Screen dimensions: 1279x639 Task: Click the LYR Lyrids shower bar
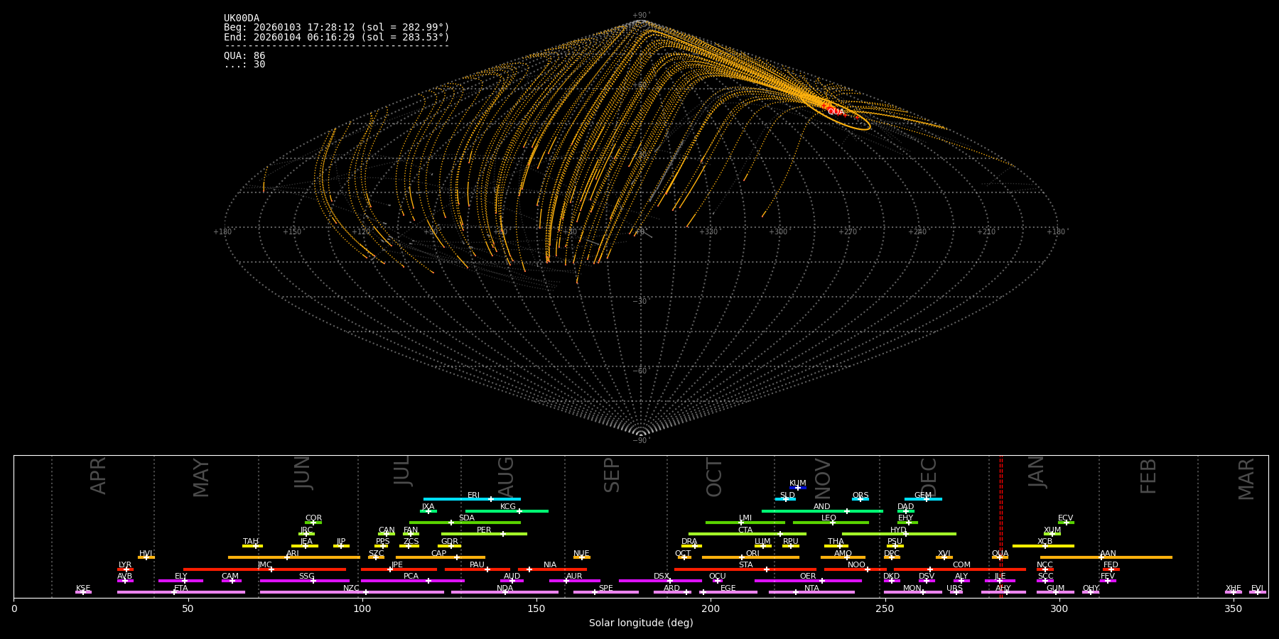[x=125, y=569]
